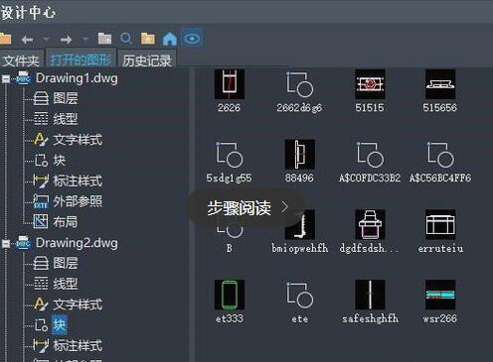
Task: Switch to 文件夹 tab
Action: point(21,60)
